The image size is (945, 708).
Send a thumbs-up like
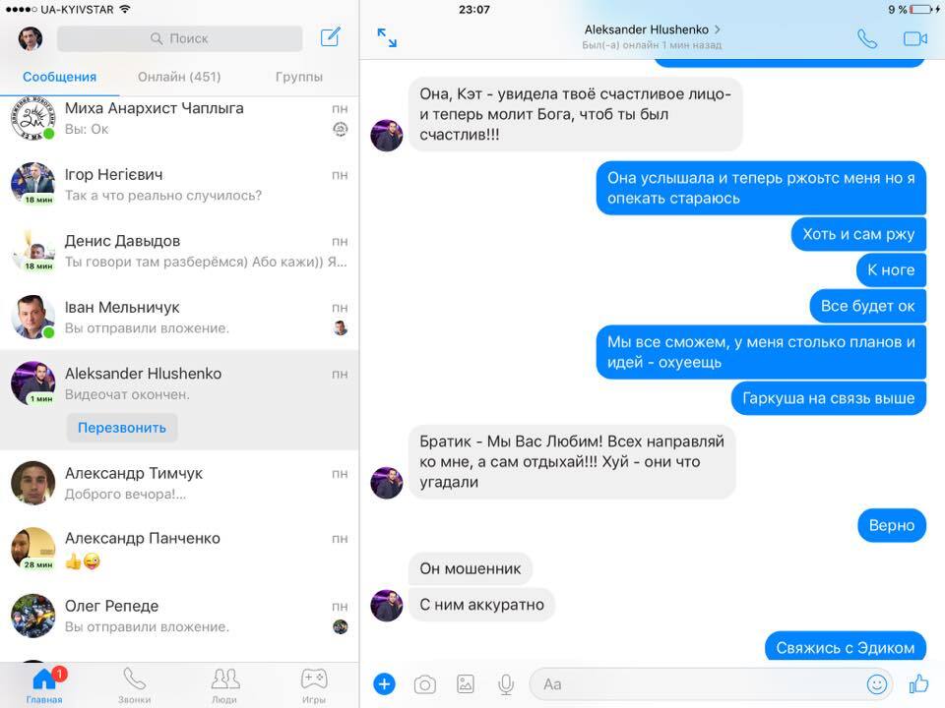[x=918, y=683]
